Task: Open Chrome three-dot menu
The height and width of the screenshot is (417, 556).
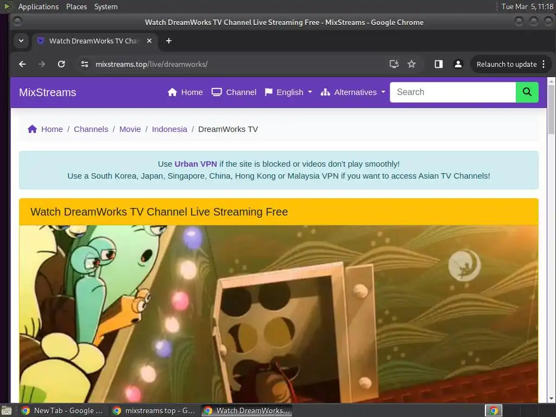Action: click(x=544, y=64)
